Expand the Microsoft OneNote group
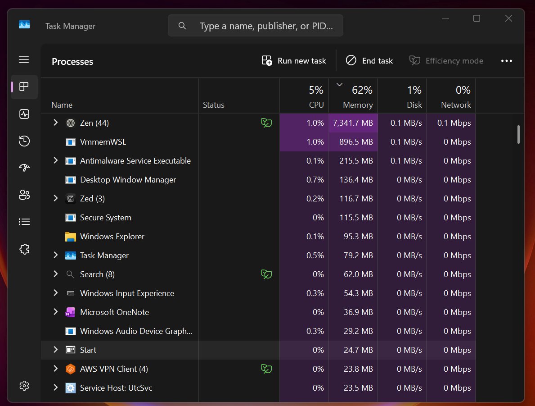Screen dimensions: 535x406 click(x=56, y=312)
